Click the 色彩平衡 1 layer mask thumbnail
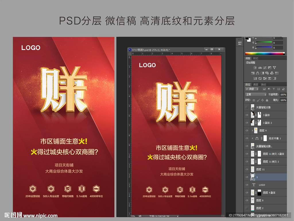Viewport: 294px width, 221px height. (265, 138)
